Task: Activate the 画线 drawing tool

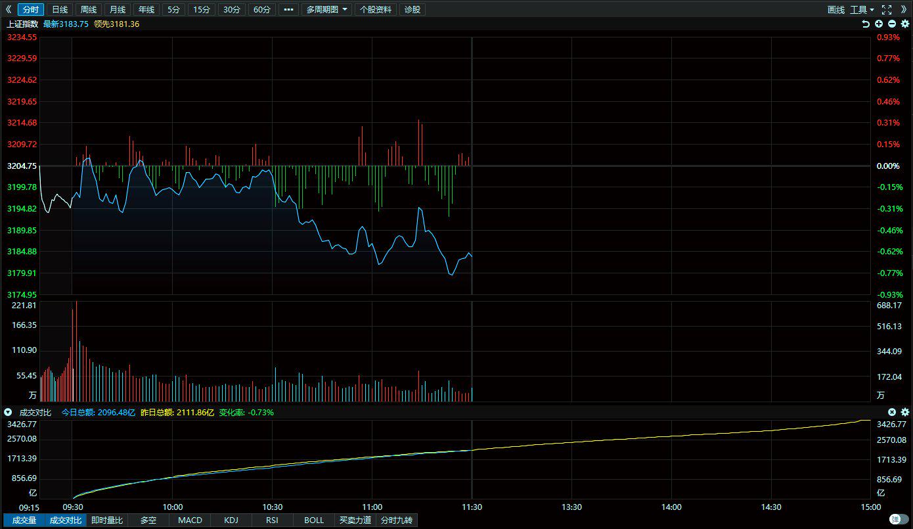Action: click(x=836, y=9)
